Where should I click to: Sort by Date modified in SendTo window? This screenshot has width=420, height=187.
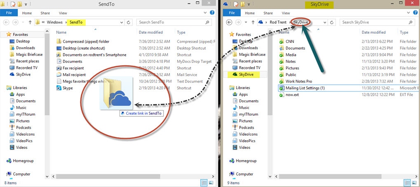(x=151, y=32)
